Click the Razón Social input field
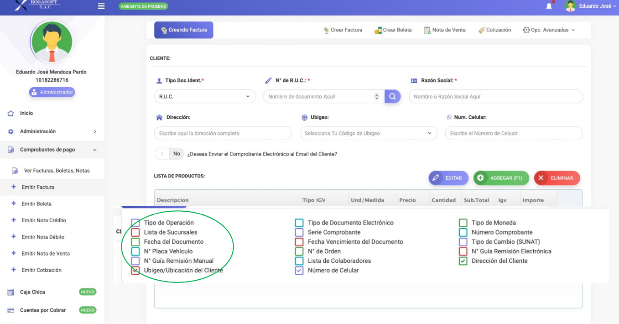619x324 pixels. click(x=495, y=97)
